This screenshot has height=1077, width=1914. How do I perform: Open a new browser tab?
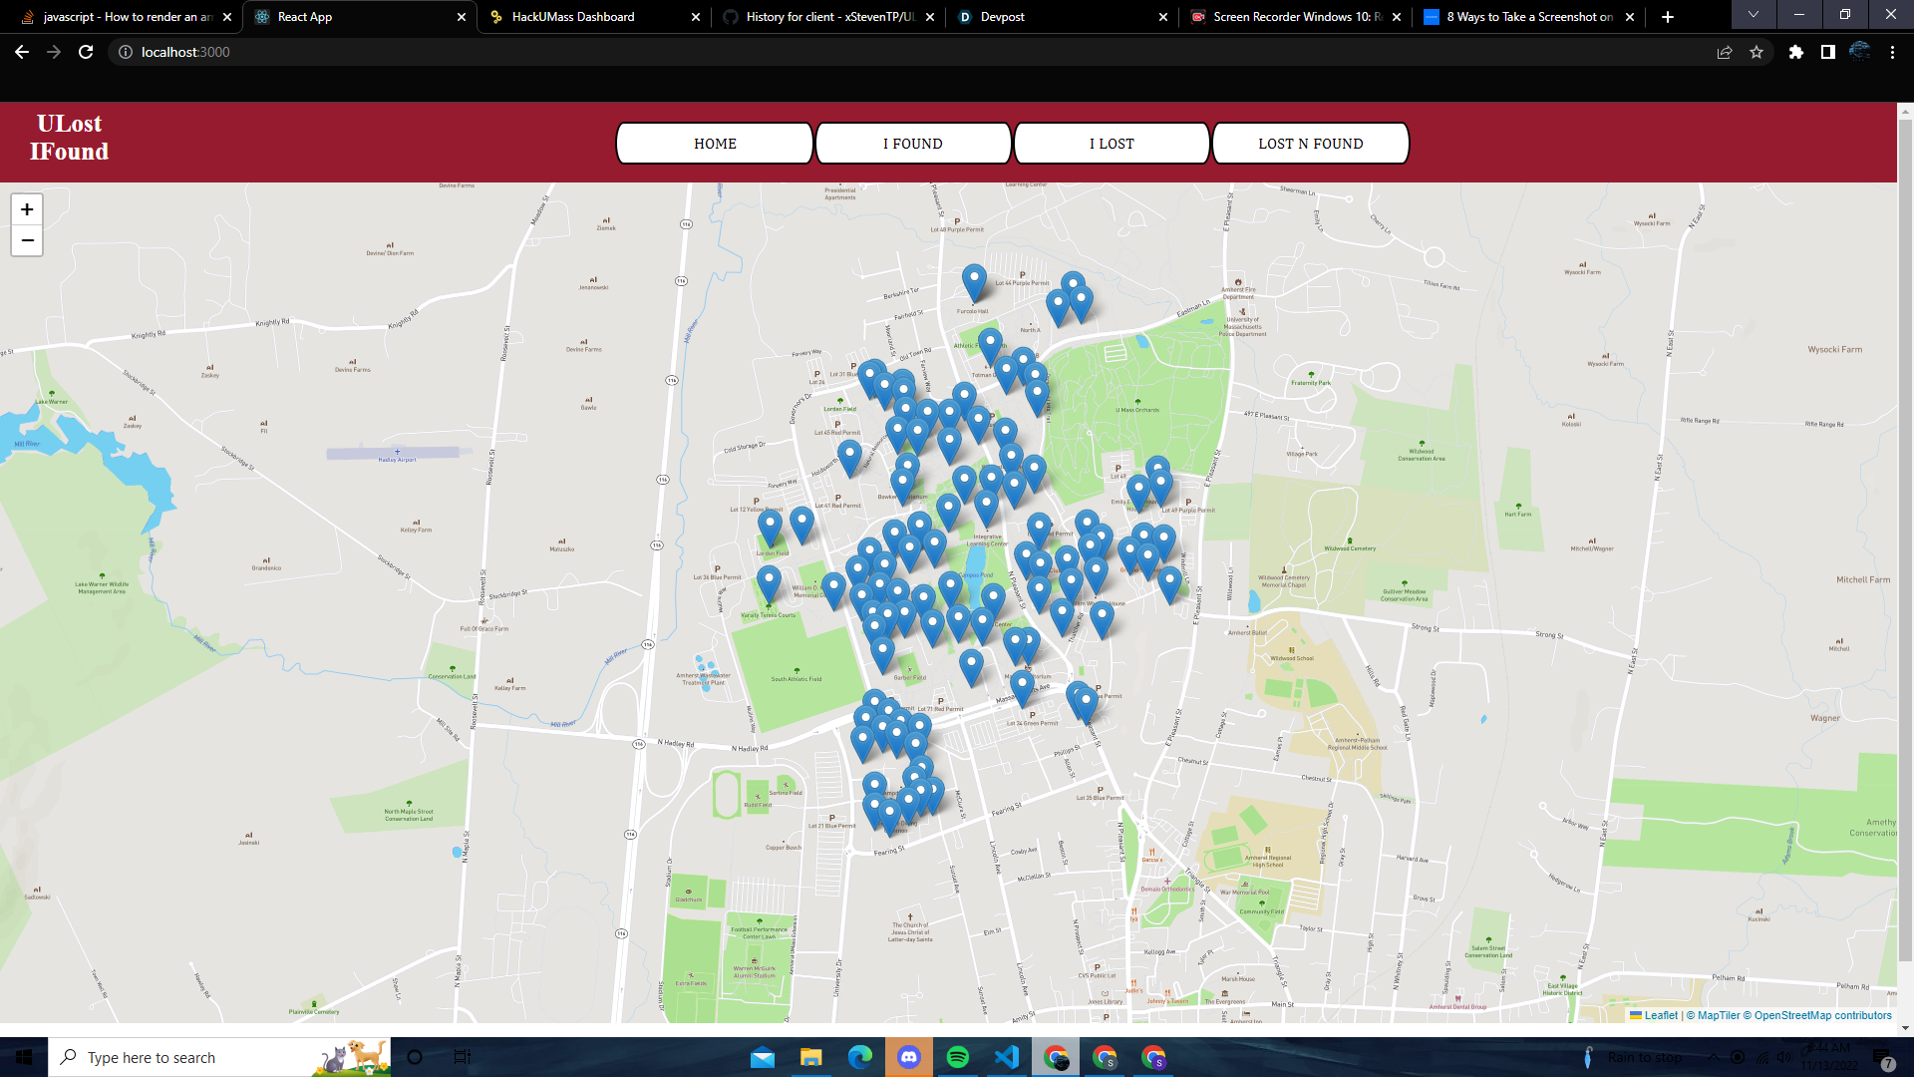(1667, 17)
